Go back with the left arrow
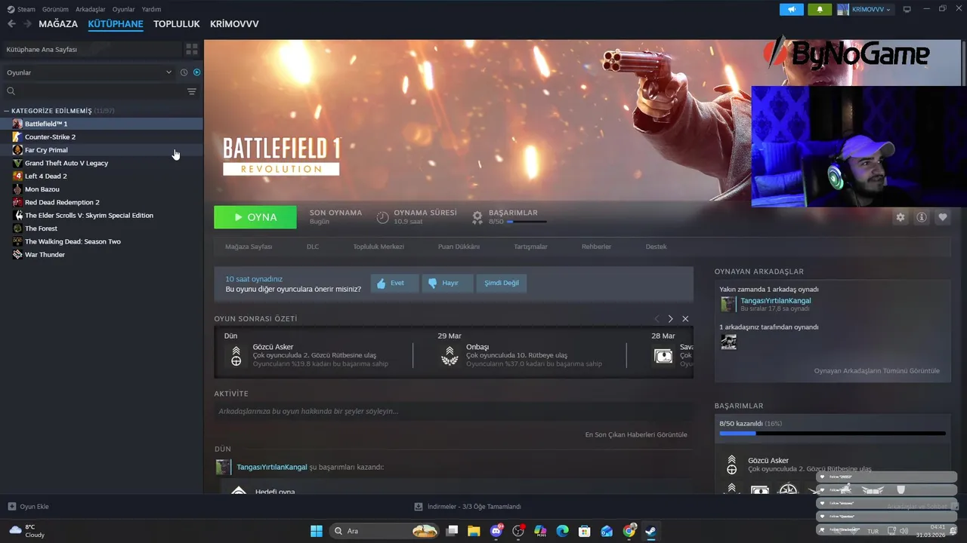Screen dimensions: 967x543 (11, 24)
